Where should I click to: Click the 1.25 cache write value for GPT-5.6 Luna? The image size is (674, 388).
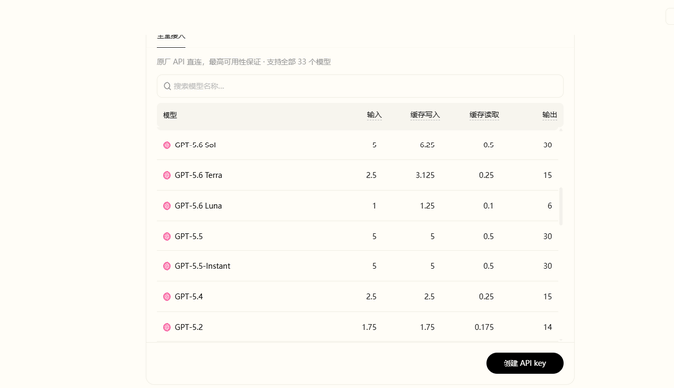[427, 206]
